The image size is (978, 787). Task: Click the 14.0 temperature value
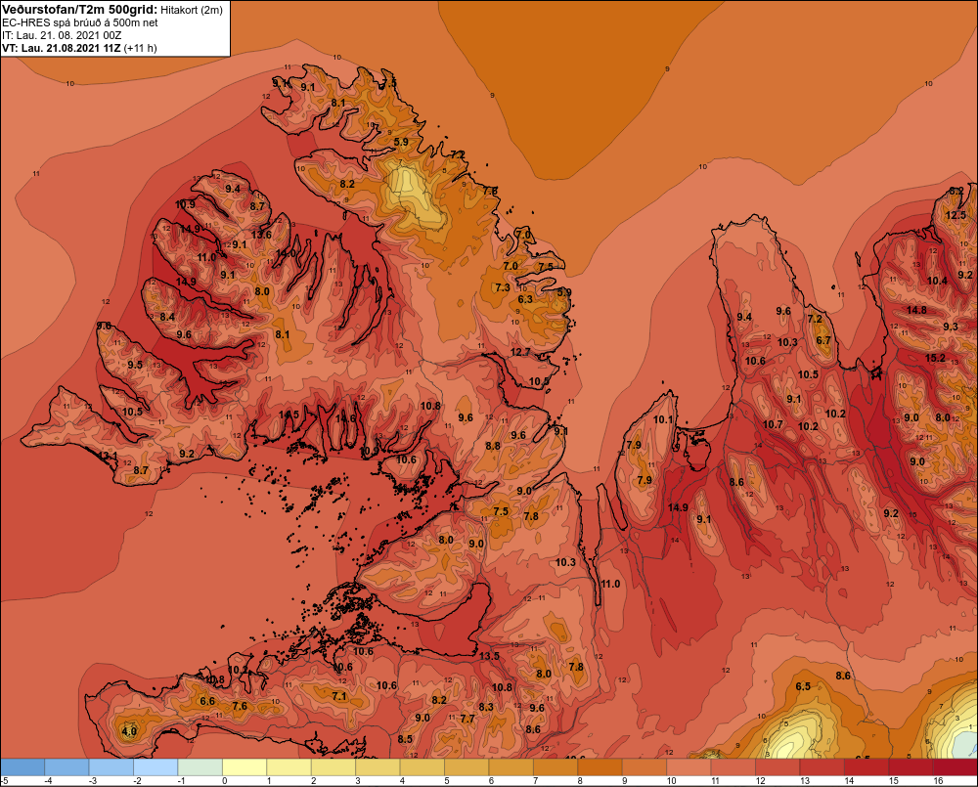(x=286, y=253)
